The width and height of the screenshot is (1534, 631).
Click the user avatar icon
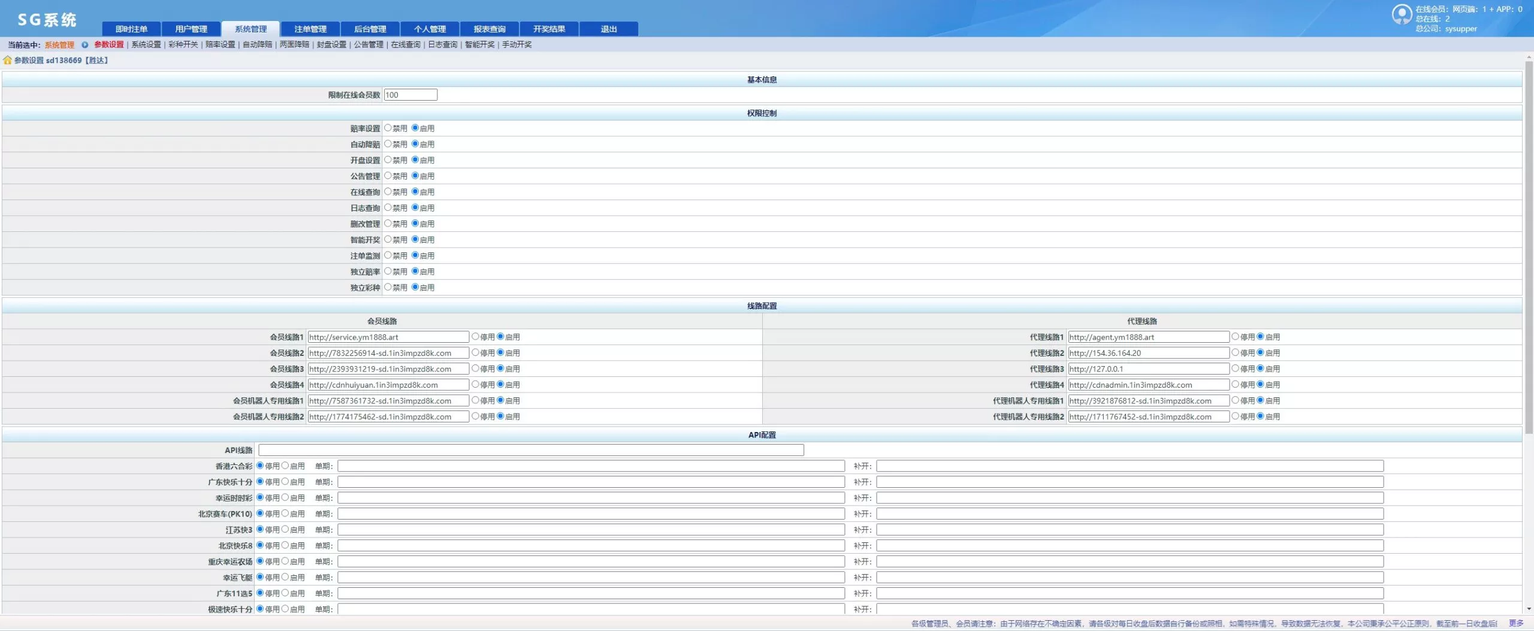click(1401, 14)
